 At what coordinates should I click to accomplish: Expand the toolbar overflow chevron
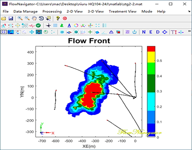click(x=189, y=31)
